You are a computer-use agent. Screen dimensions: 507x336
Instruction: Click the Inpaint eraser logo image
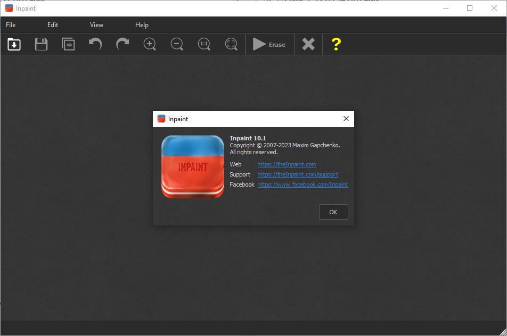coord(193,166)
